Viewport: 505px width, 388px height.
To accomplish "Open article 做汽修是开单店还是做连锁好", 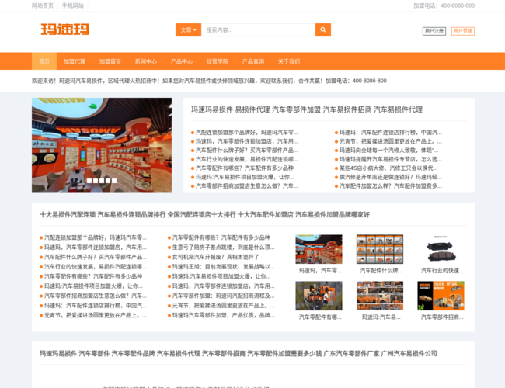I will tap(391, 177).
